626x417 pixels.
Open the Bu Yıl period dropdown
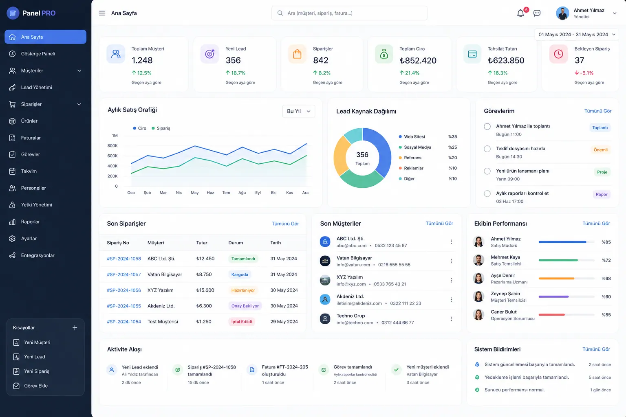pos(299,111)
